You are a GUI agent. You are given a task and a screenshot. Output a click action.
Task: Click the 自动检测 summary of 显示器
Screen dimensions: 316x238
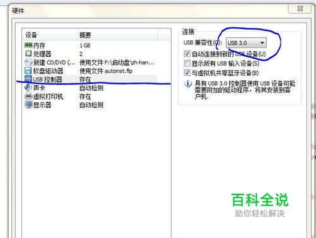pos(91,105)
